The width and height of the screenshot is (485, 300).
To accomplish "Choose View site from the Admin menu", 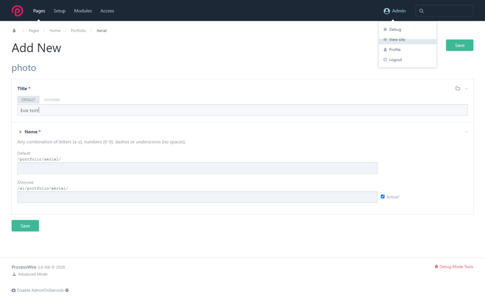I will click(397, 40).
